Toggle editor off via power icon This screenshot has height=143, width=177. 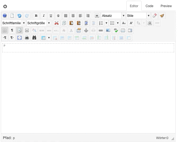pyautogui.click(x=5, y=6)
